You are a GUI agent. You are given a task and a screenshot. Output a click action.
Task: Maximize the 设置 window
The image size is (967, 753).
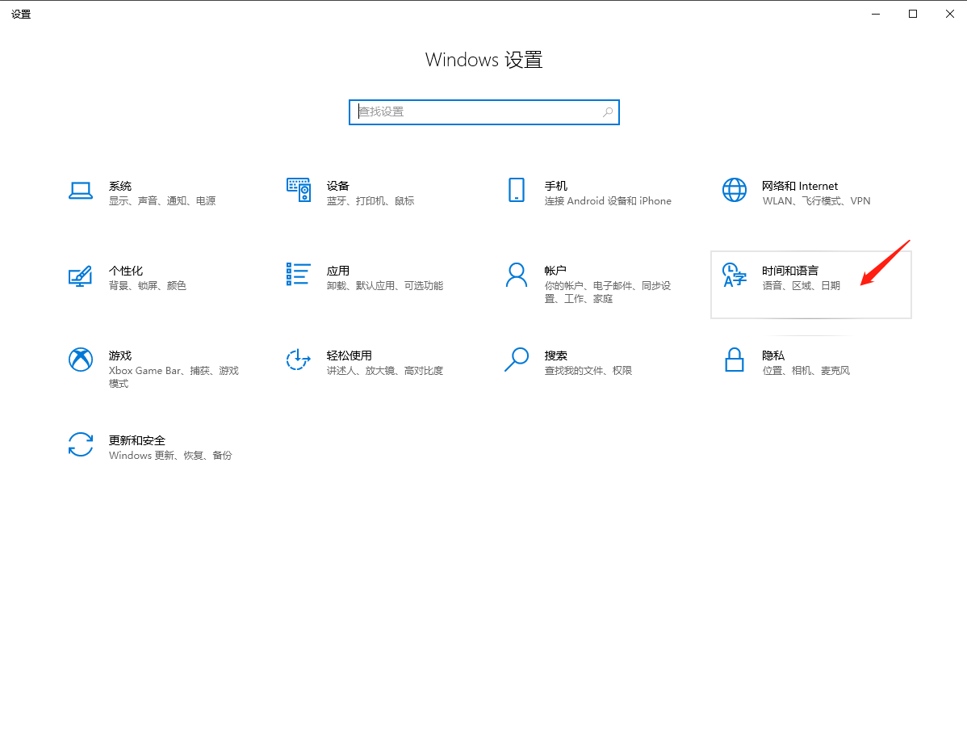913,14
